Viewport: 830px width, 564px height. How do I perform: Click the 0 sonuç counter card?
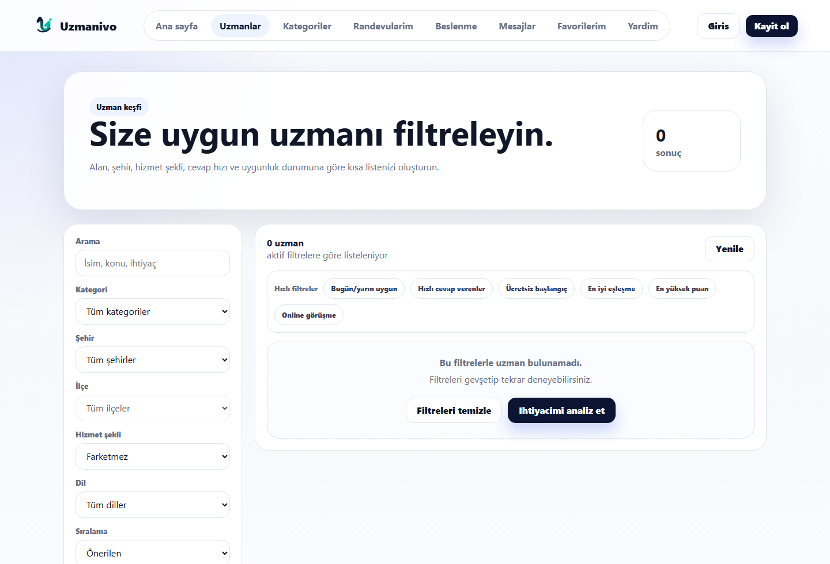692,140
